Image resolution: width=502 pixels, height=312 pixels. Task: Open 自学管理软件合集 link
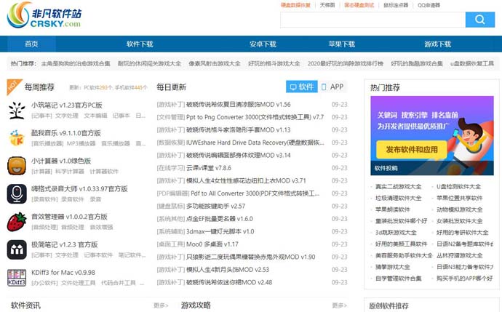pyautogui.click(x=398, y=279)
